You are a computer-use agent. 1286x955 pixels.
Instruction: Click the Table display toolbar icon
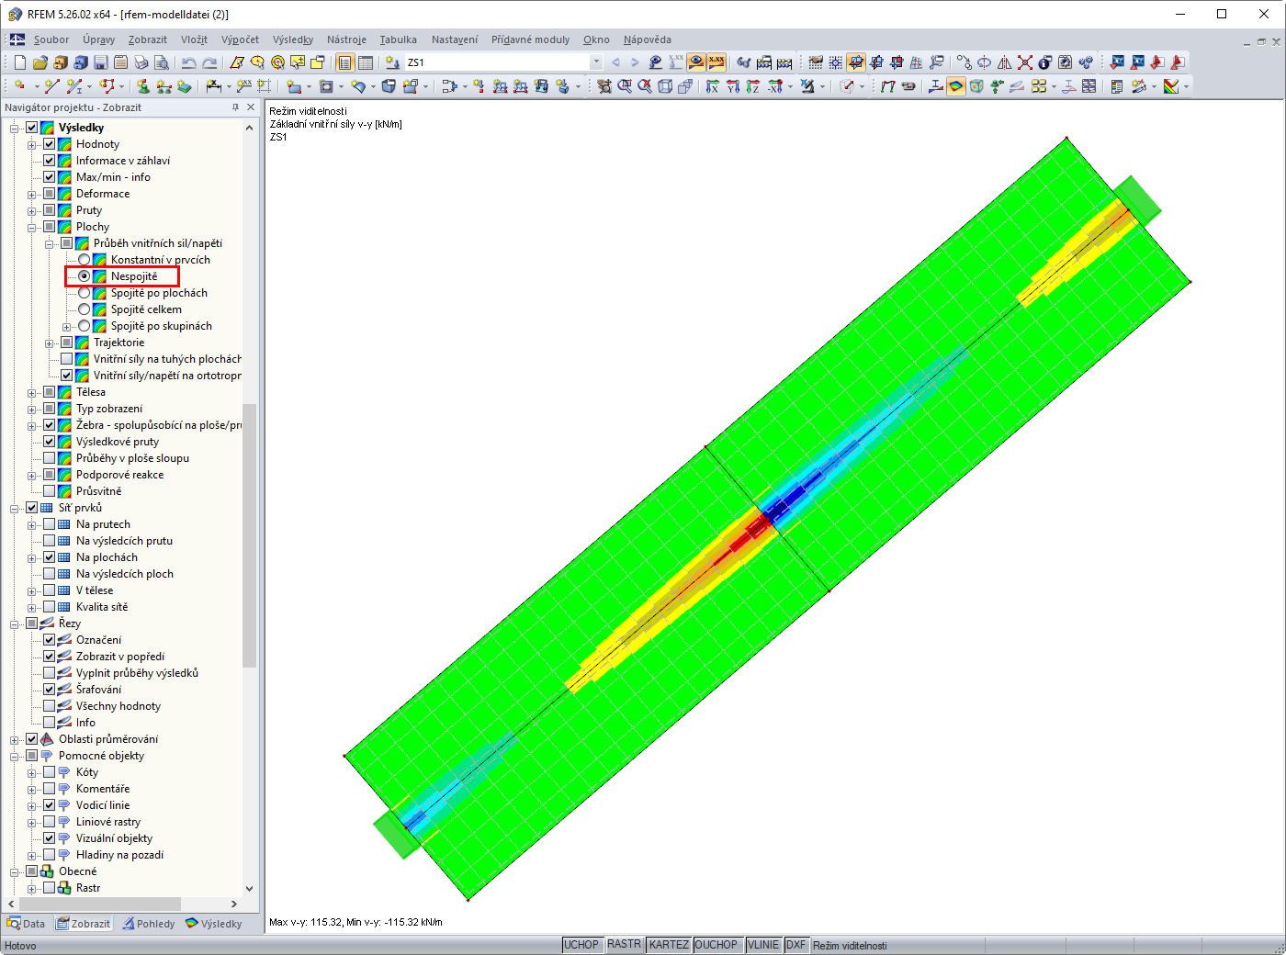366,62
